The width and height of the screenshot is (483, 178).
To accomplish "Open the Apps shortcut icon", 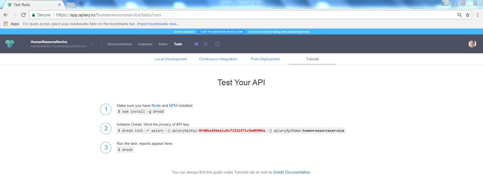I will (6, 24).
